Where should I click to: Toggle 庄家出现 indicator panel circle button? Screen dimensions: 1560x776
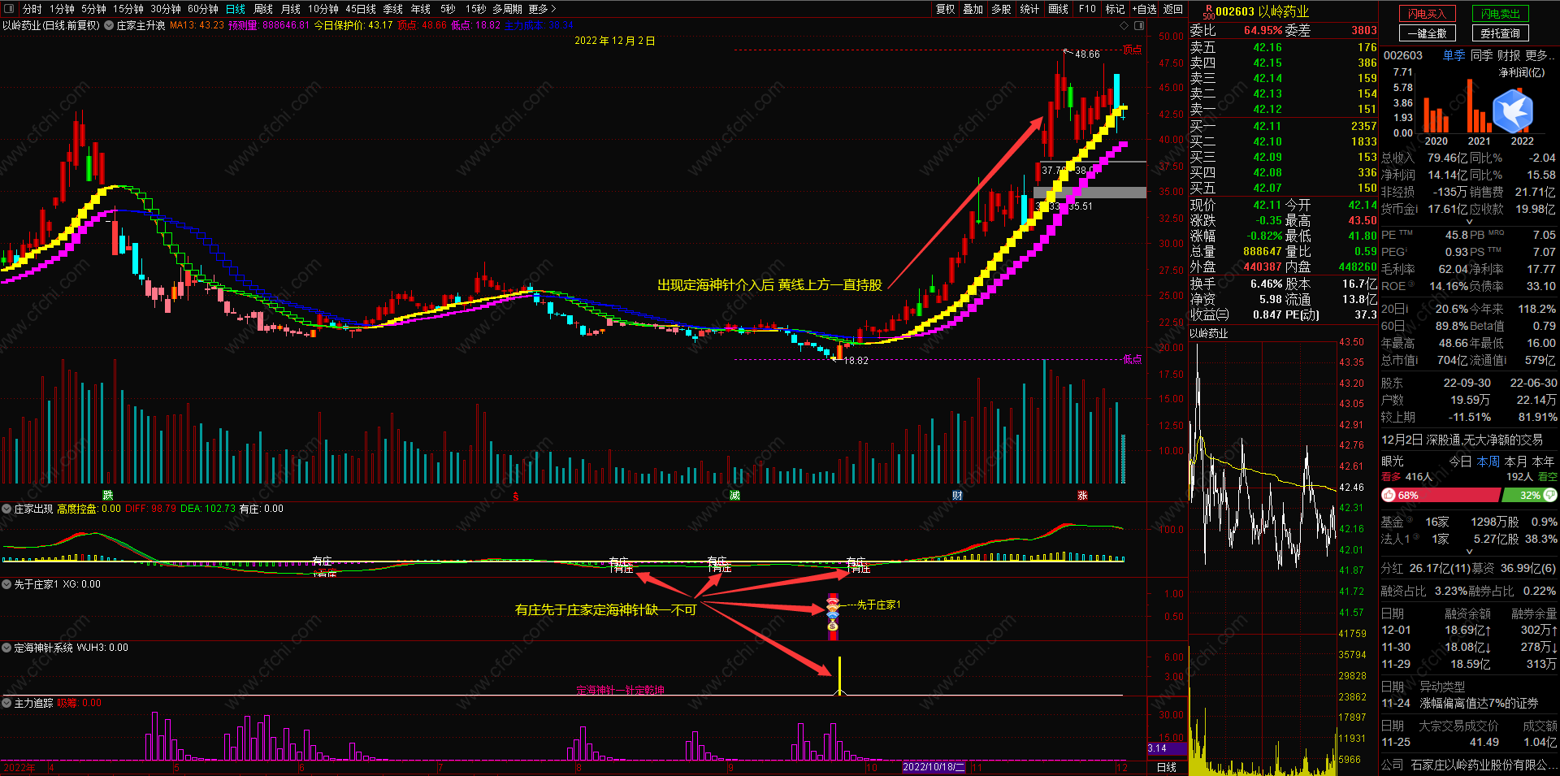point(7,509)
